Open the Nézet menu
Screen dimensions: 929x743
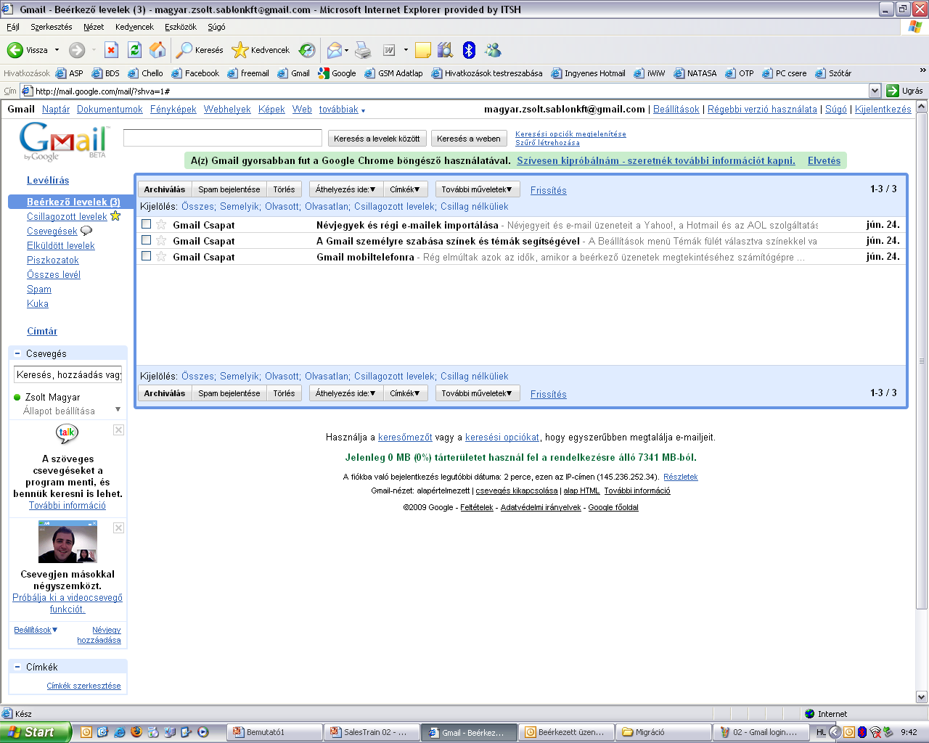click(94, 27)
